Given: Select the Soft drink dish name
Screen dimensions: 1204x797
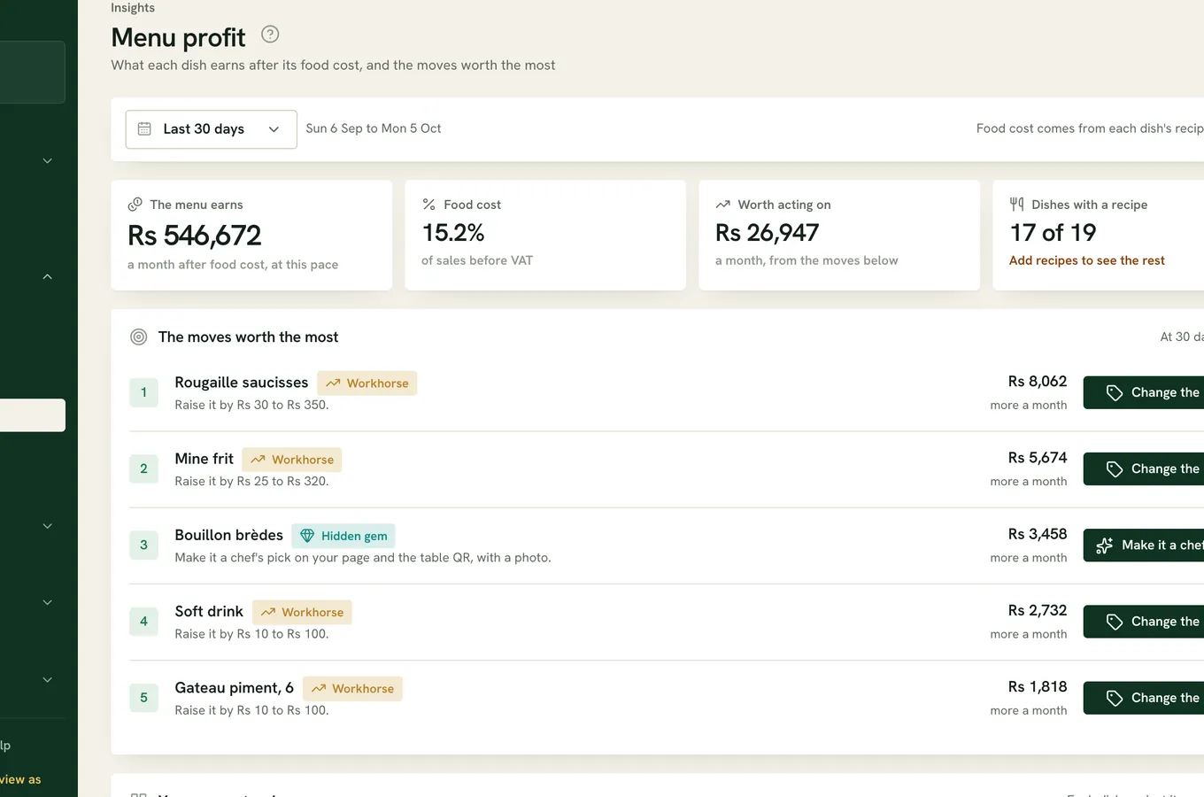Looking at the screenshot, I should click(x=209, y=611).
